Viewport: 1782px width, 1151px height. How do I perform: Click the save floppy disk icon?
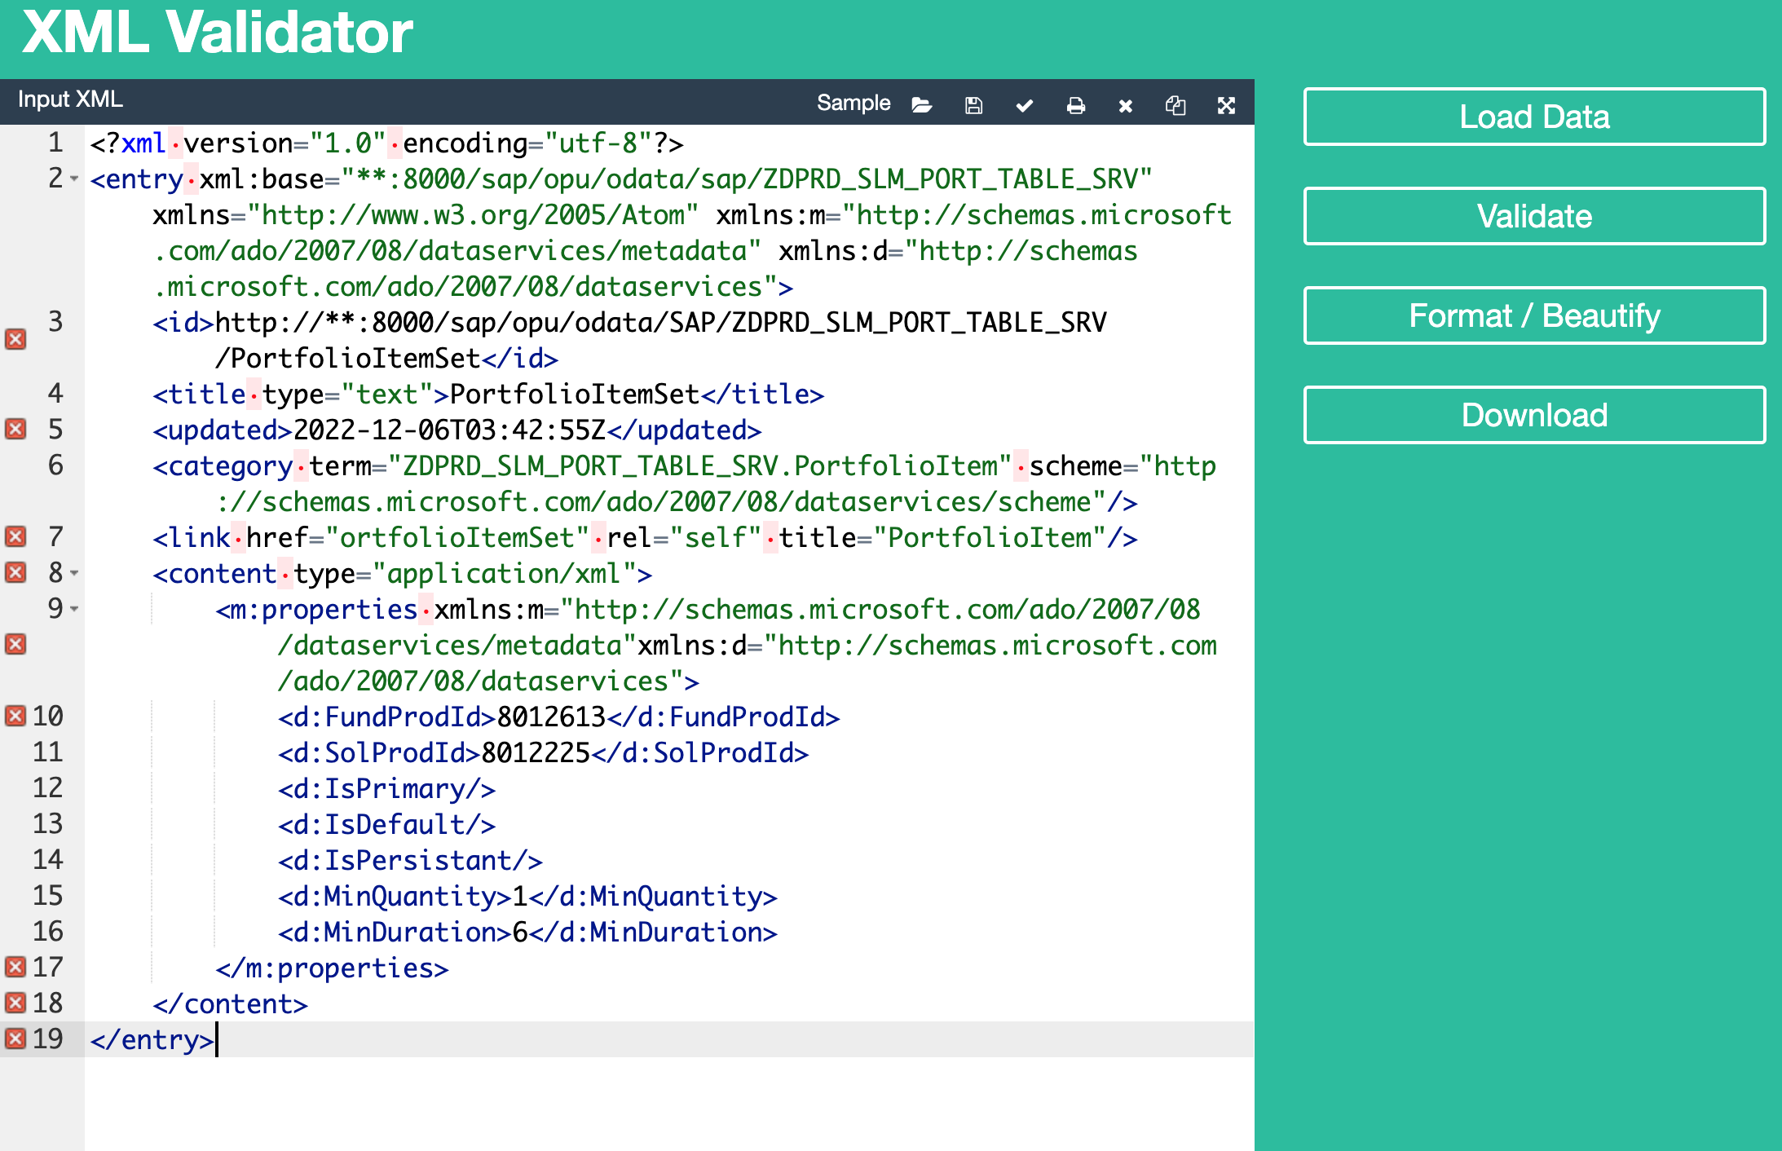click(x=973, y=104)
